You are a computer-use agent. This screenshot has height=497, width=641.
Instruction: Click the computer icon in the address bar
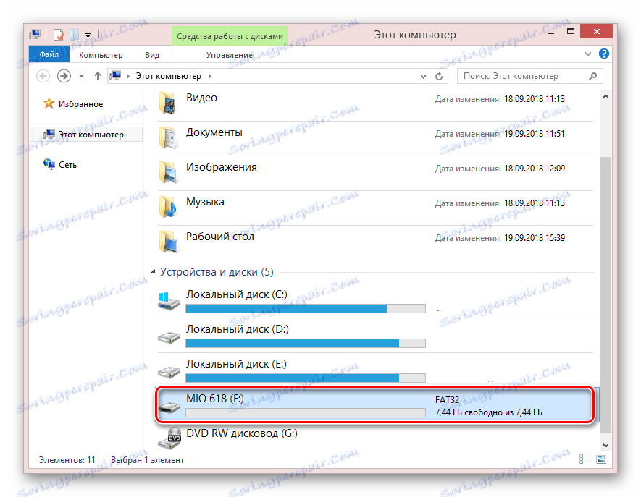[x=116, y=75]
